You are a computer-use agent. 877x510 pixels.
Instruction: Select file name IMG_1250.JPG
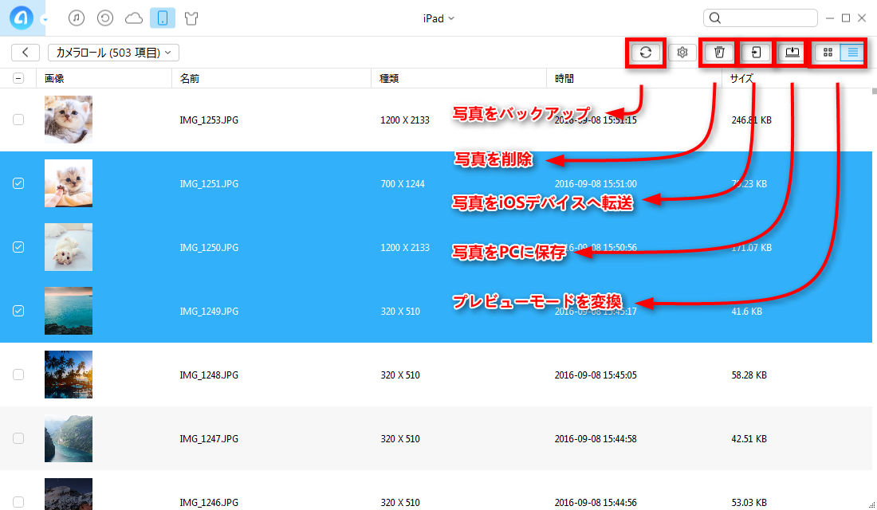click(x=209, y=248)
